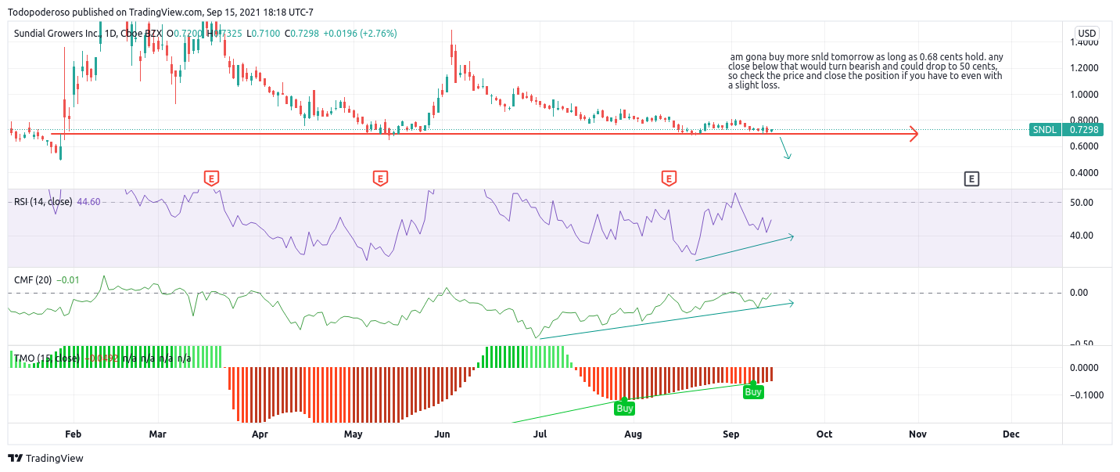
Task: Click the Mar label on the time axis
Action: click(158, 434)
